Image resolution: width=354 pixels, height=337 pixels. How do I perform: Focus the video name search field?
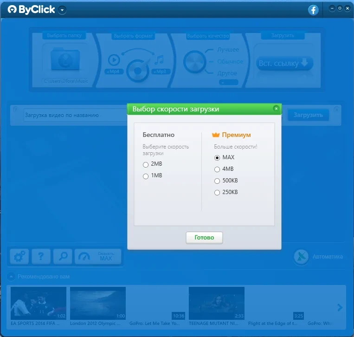pyautogui.click(x=76, y=115)
